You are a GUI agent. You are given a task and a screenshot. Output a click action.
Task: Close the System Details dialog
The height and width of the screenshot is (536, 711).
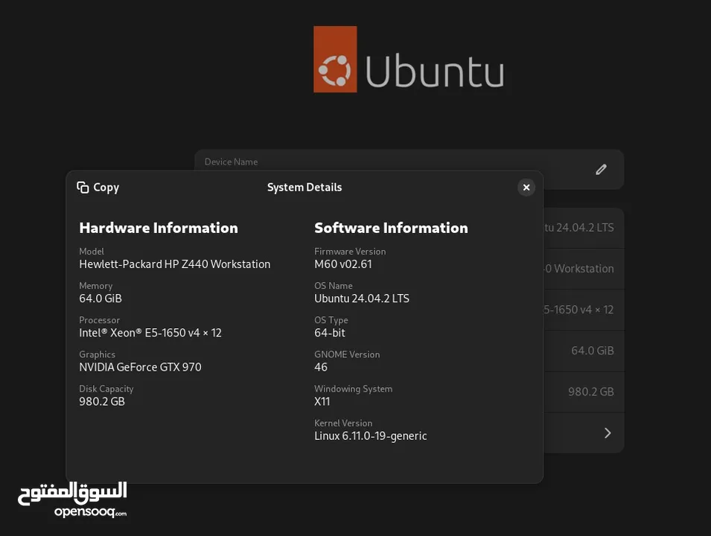point(526,188)
